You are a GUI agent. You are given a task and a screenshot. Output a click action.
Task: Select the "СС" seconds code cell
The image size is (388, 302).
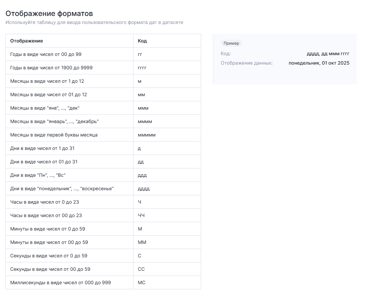141,269
